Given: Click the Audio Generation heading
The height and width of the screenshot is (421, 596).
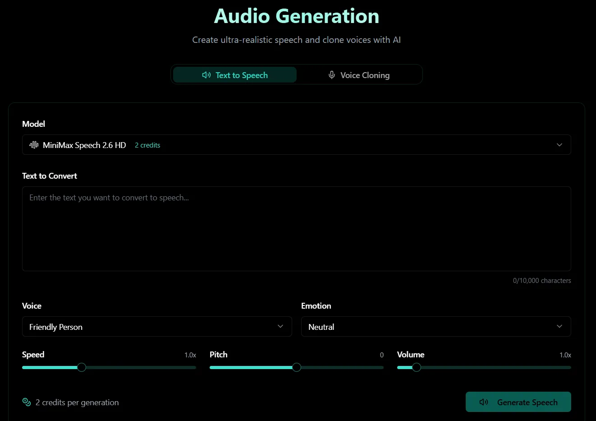Looking at the screenshot, I should (x=297, y=16).
